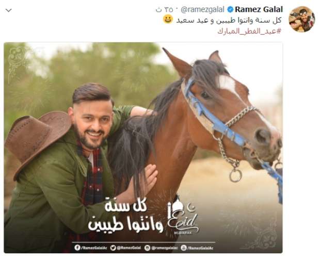Image resolution: width=320 pixels, height=261 pixels.
Task: Open Ramez Galal's profile avatar
Action: point(301,19)
